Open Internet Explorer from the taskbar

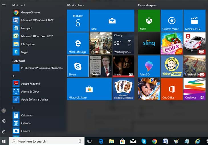click(x=197, y=141)
